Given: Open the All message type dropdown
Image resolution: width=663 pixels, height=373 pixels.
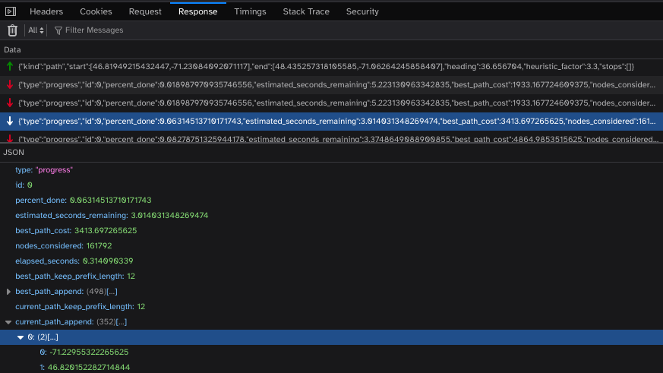Looking at the screenshot, I should (x=36, y=30).
